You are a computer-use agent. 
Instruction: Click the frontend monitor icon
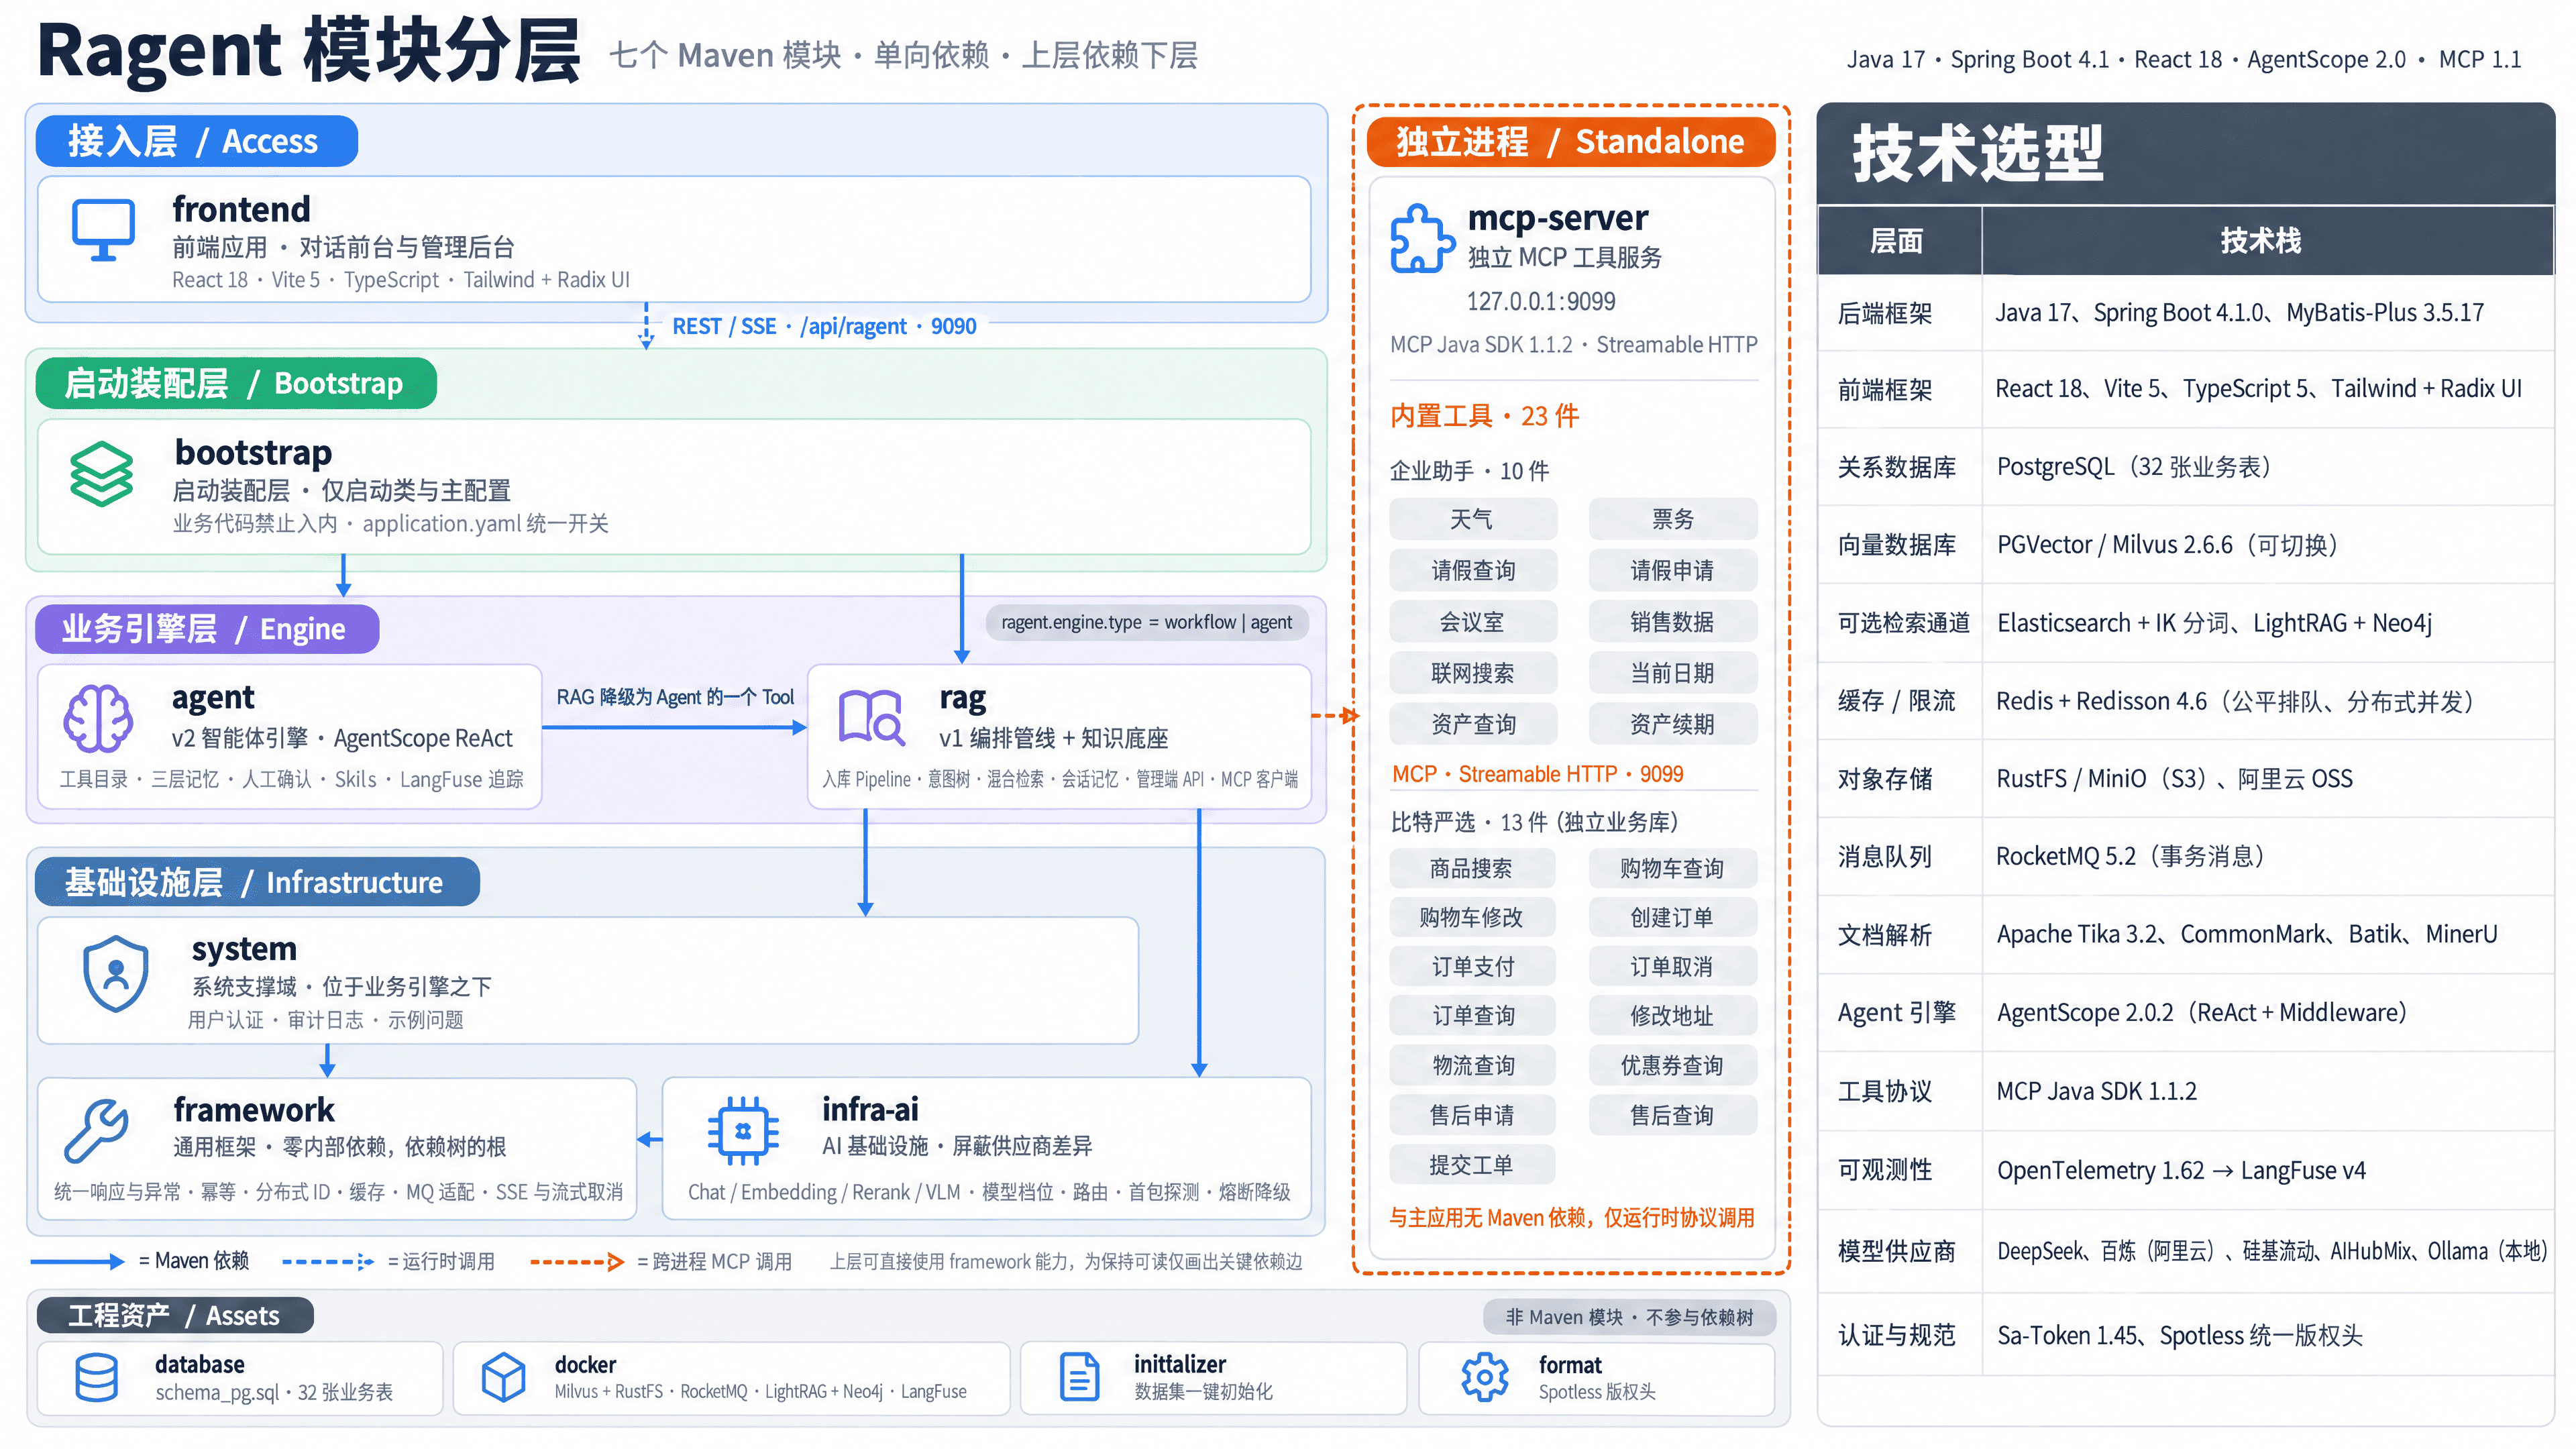point(103,230)
